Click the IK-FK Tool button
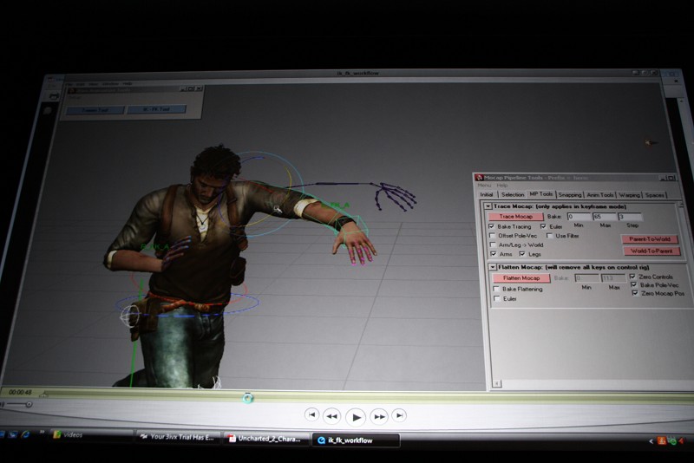This screenshot has width=694, height=463. point(156,109)
